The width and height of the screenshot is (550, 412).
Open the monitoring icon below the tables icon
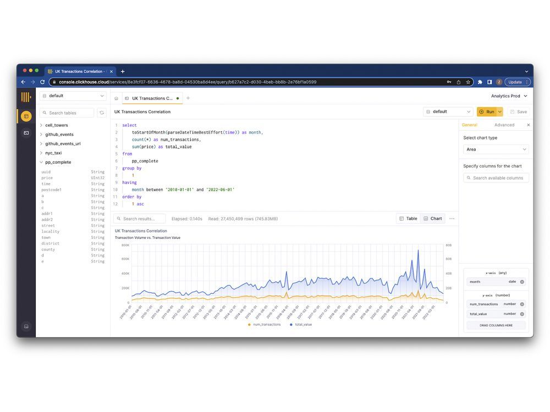27,132
